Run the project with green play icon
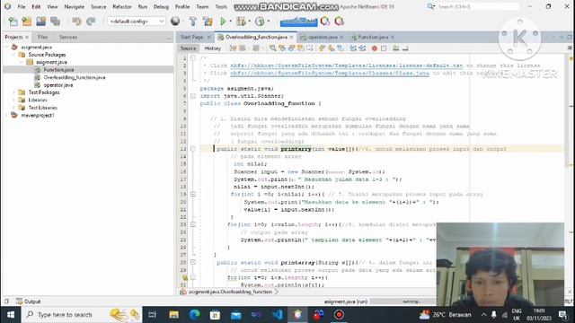Viewport: 575px width, 323px height. click(223, 22)
